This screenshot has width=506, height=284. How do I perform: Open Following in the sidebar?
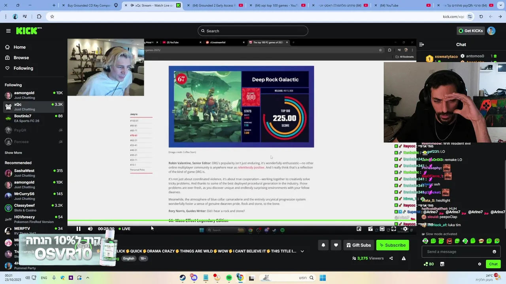pos(23,68)
